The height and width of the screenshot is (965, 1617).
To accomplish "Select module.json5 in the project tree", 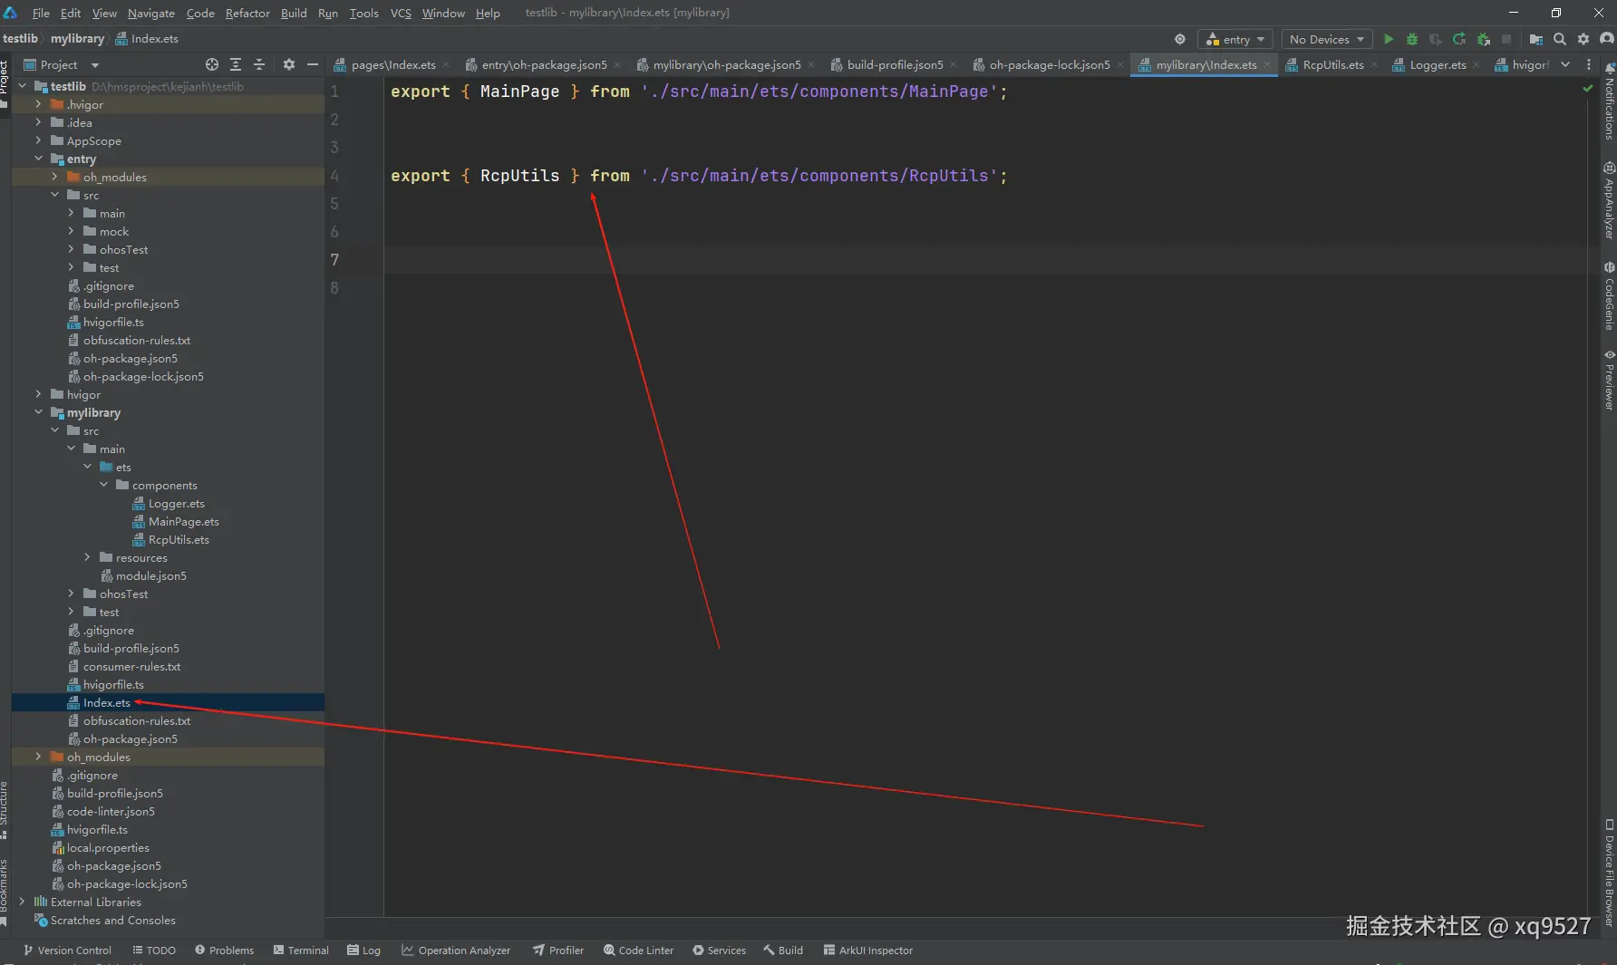I will pos(150,576).
